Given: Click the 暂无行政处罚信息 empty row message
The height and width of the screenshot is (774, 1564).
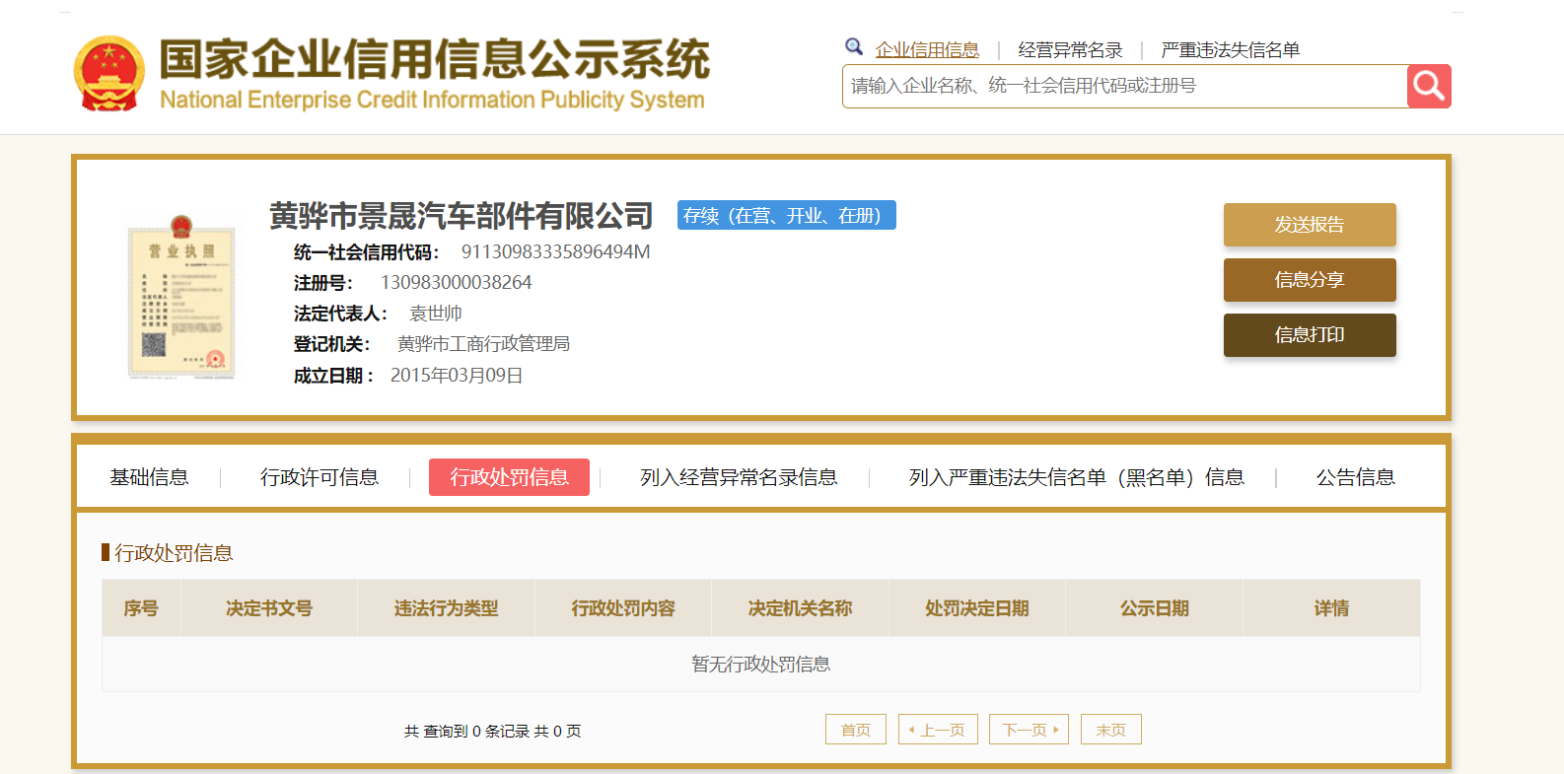Looking at the screenshot, I should pyautogui.click(x=761, y=665).
